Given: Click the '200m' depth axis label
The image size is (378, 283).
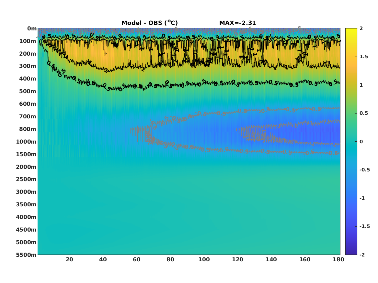Looking at the screenshot, I should (28, 54).
